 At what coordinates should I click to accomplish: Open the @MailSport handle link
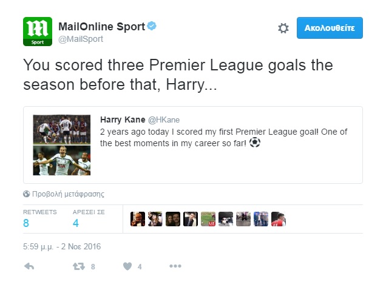[80, 39]
